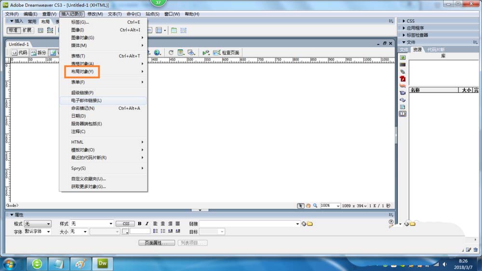This screenshot has height=271, width=482.
Task: Open the 大小 size dropdown
Action: pyautogui.click(x=79, y=231)
